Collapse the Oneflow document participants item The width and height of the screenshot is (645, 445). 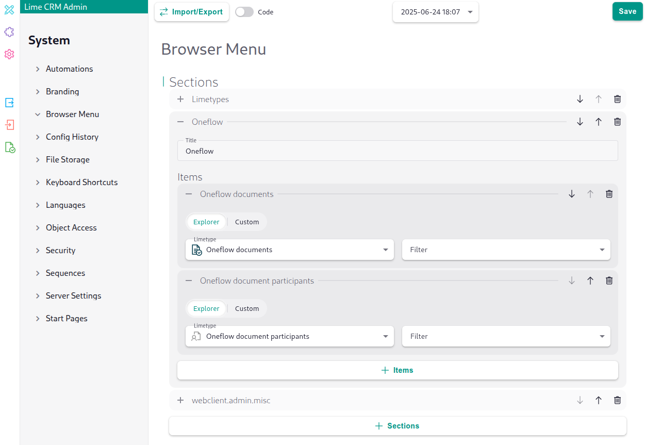coord(189,281)
